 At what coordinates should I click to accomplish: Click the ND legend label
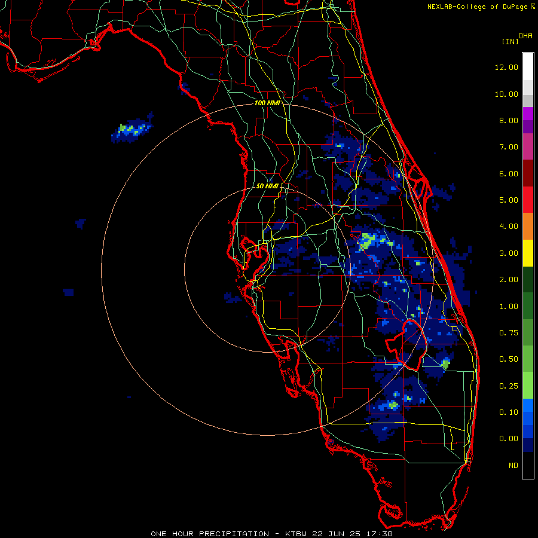(513, 466)
